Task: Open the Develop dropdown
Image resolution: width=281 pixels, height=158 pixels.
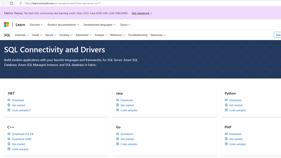Action: [x=66, y=35]
